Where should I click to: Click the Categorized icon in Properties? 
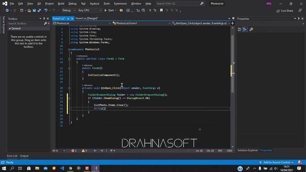click(240, 30)
